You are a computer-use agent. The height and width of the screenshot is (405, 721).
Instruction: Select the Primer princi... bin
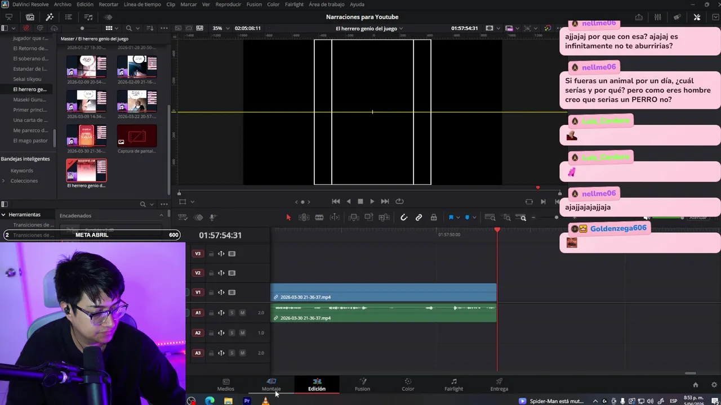(x=30, y=110)
